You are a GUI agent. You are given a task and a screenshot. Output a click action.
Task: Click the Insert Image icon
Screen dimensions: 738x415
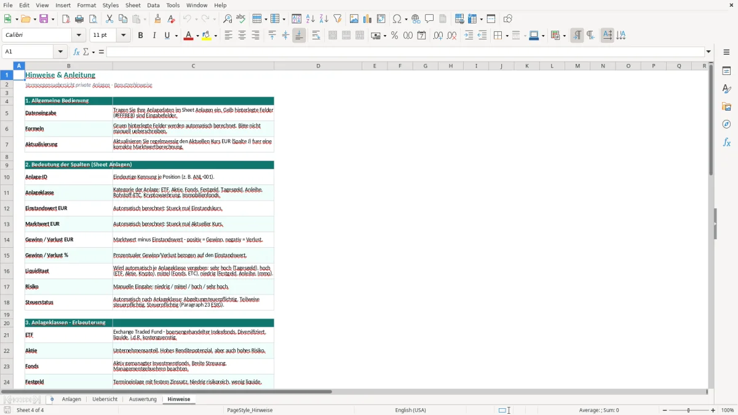pos(354,19)
